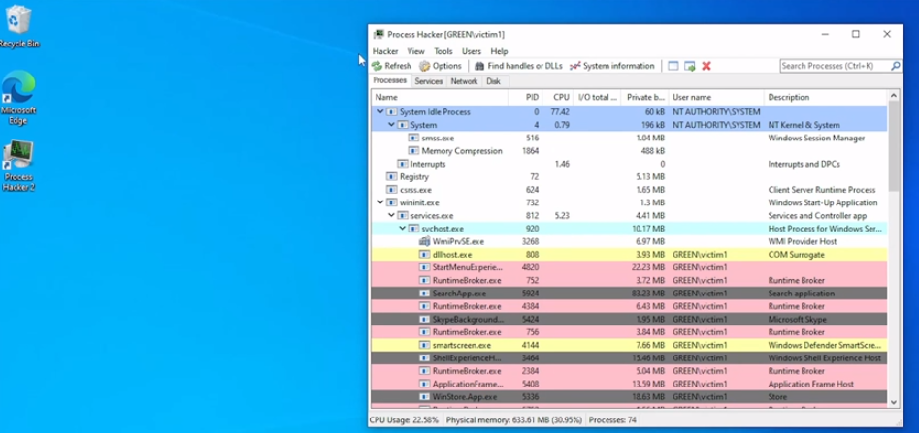Collapse the services.exe tree node
The image size is (919, 433).
click(391, 215)
